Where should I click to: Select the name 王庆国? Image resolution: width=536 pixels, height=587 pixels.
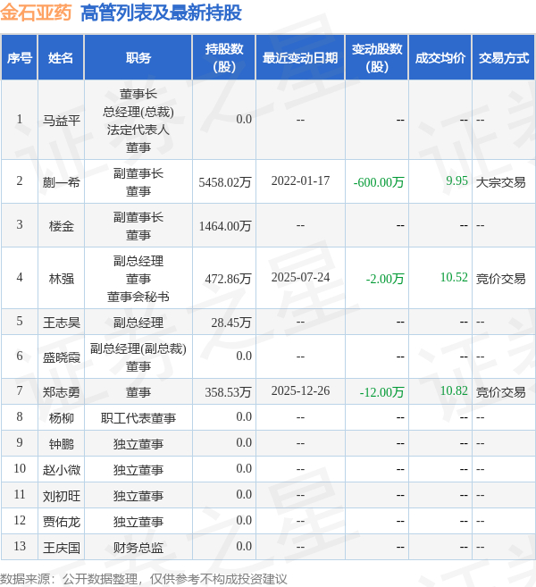click(62, 548)
